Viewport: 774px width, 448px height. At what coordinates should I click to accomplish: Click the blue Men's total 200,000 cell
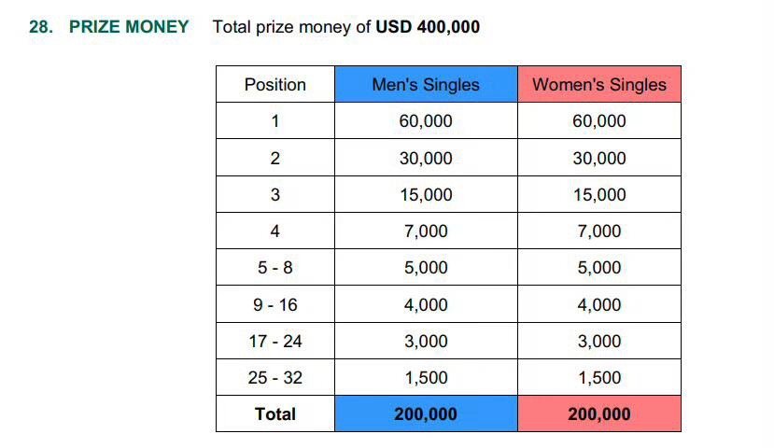click(x=426, y=414)
